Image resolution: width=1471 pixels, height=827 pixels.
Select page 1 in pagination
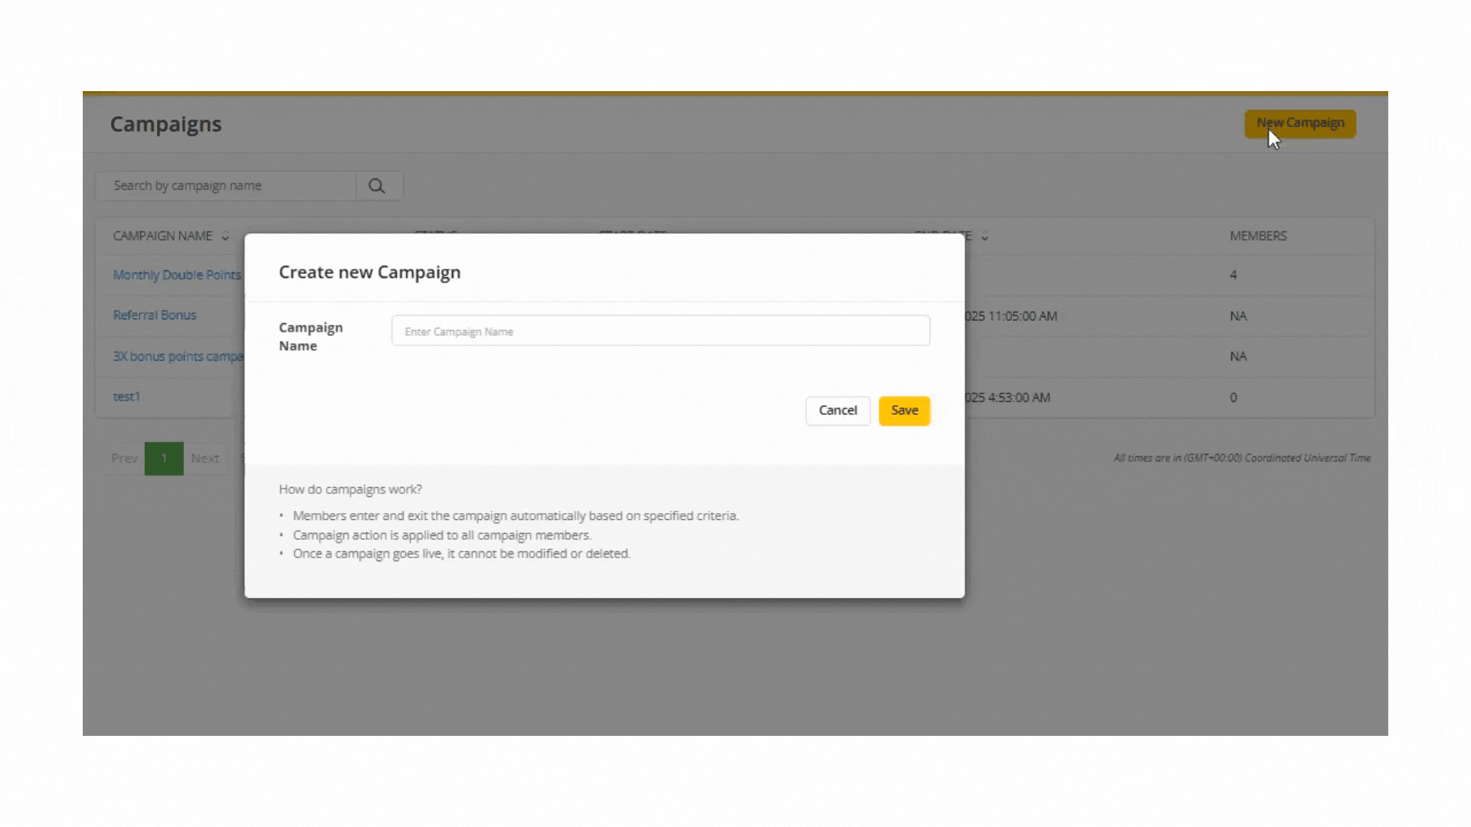point(164,459)
